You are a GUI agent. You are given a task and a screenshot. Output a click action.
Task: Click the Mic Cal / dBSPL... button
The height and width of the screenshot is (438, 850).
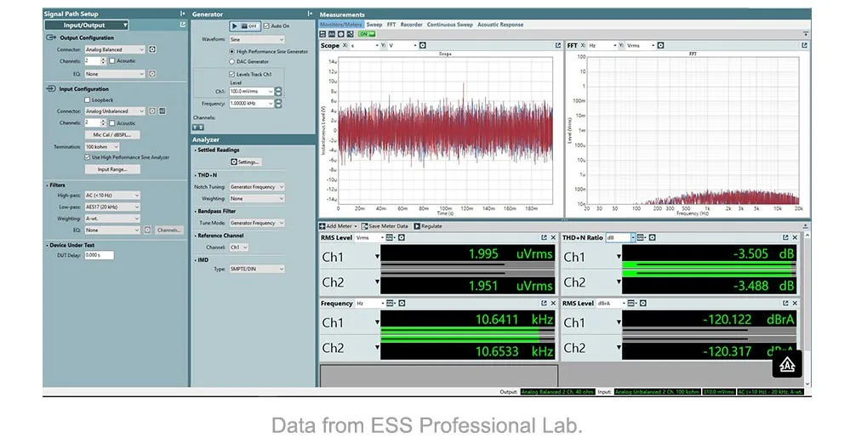(x=112, y=134)
